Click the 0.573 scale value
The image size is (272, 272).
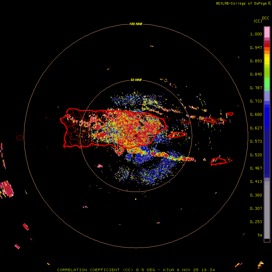(x=256, y=141)
